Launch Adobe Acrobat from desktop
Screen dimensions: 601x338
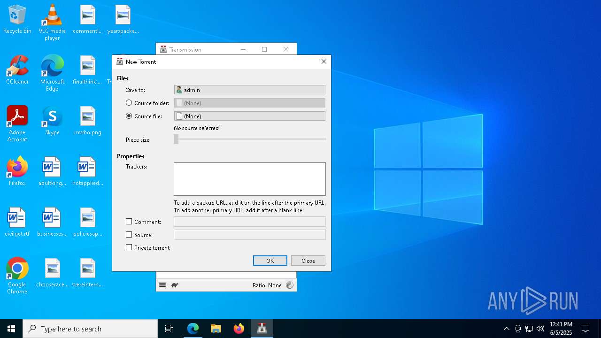pyautogui.click(x=17, y=124)
